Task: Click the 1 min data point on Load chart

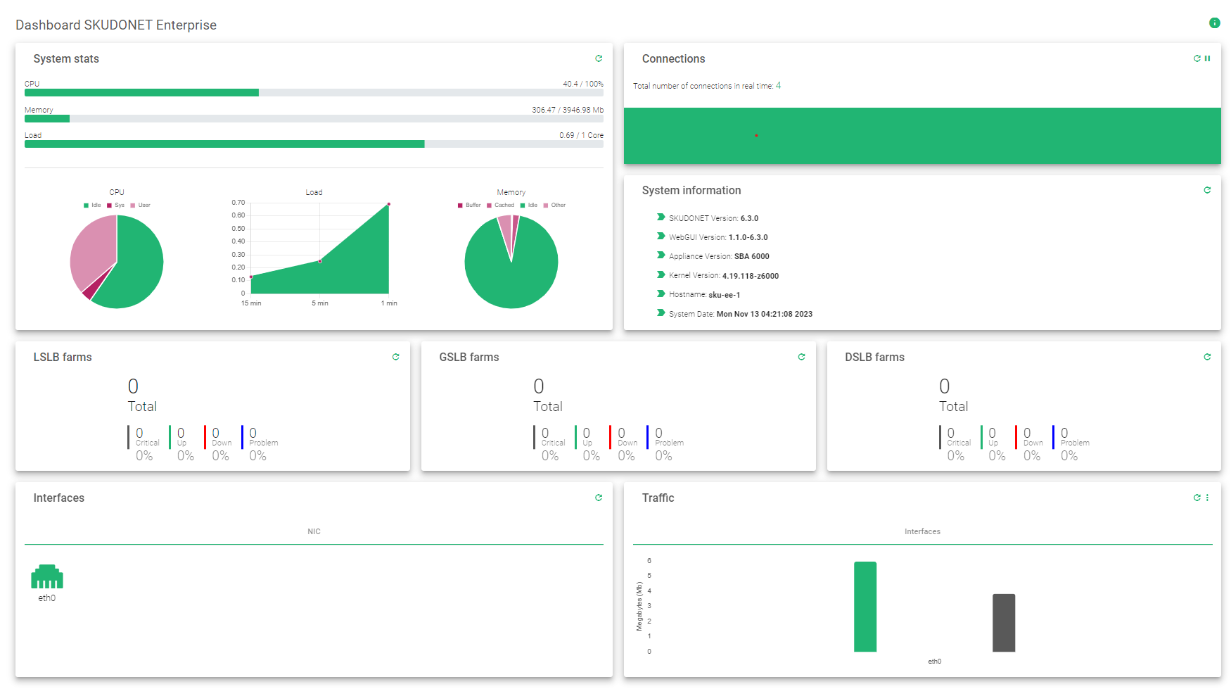Action: coord(388,203)
